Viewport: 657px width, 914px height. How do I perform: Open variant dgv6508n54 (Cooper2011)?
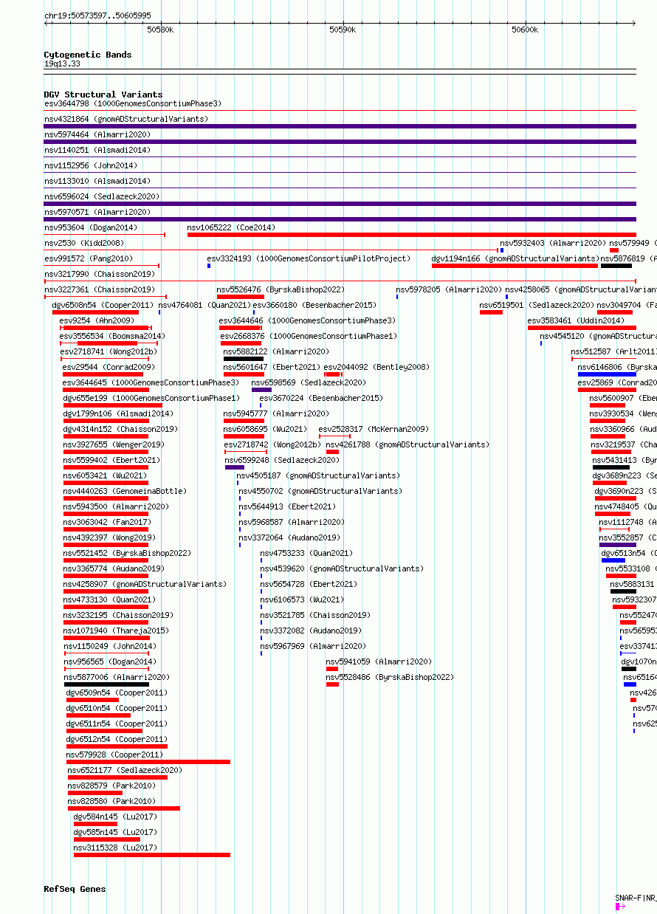[103, 305]
